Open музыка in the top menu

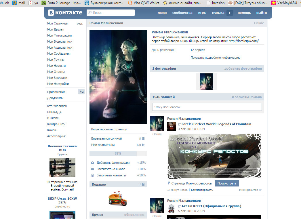(x=218, y=13)
